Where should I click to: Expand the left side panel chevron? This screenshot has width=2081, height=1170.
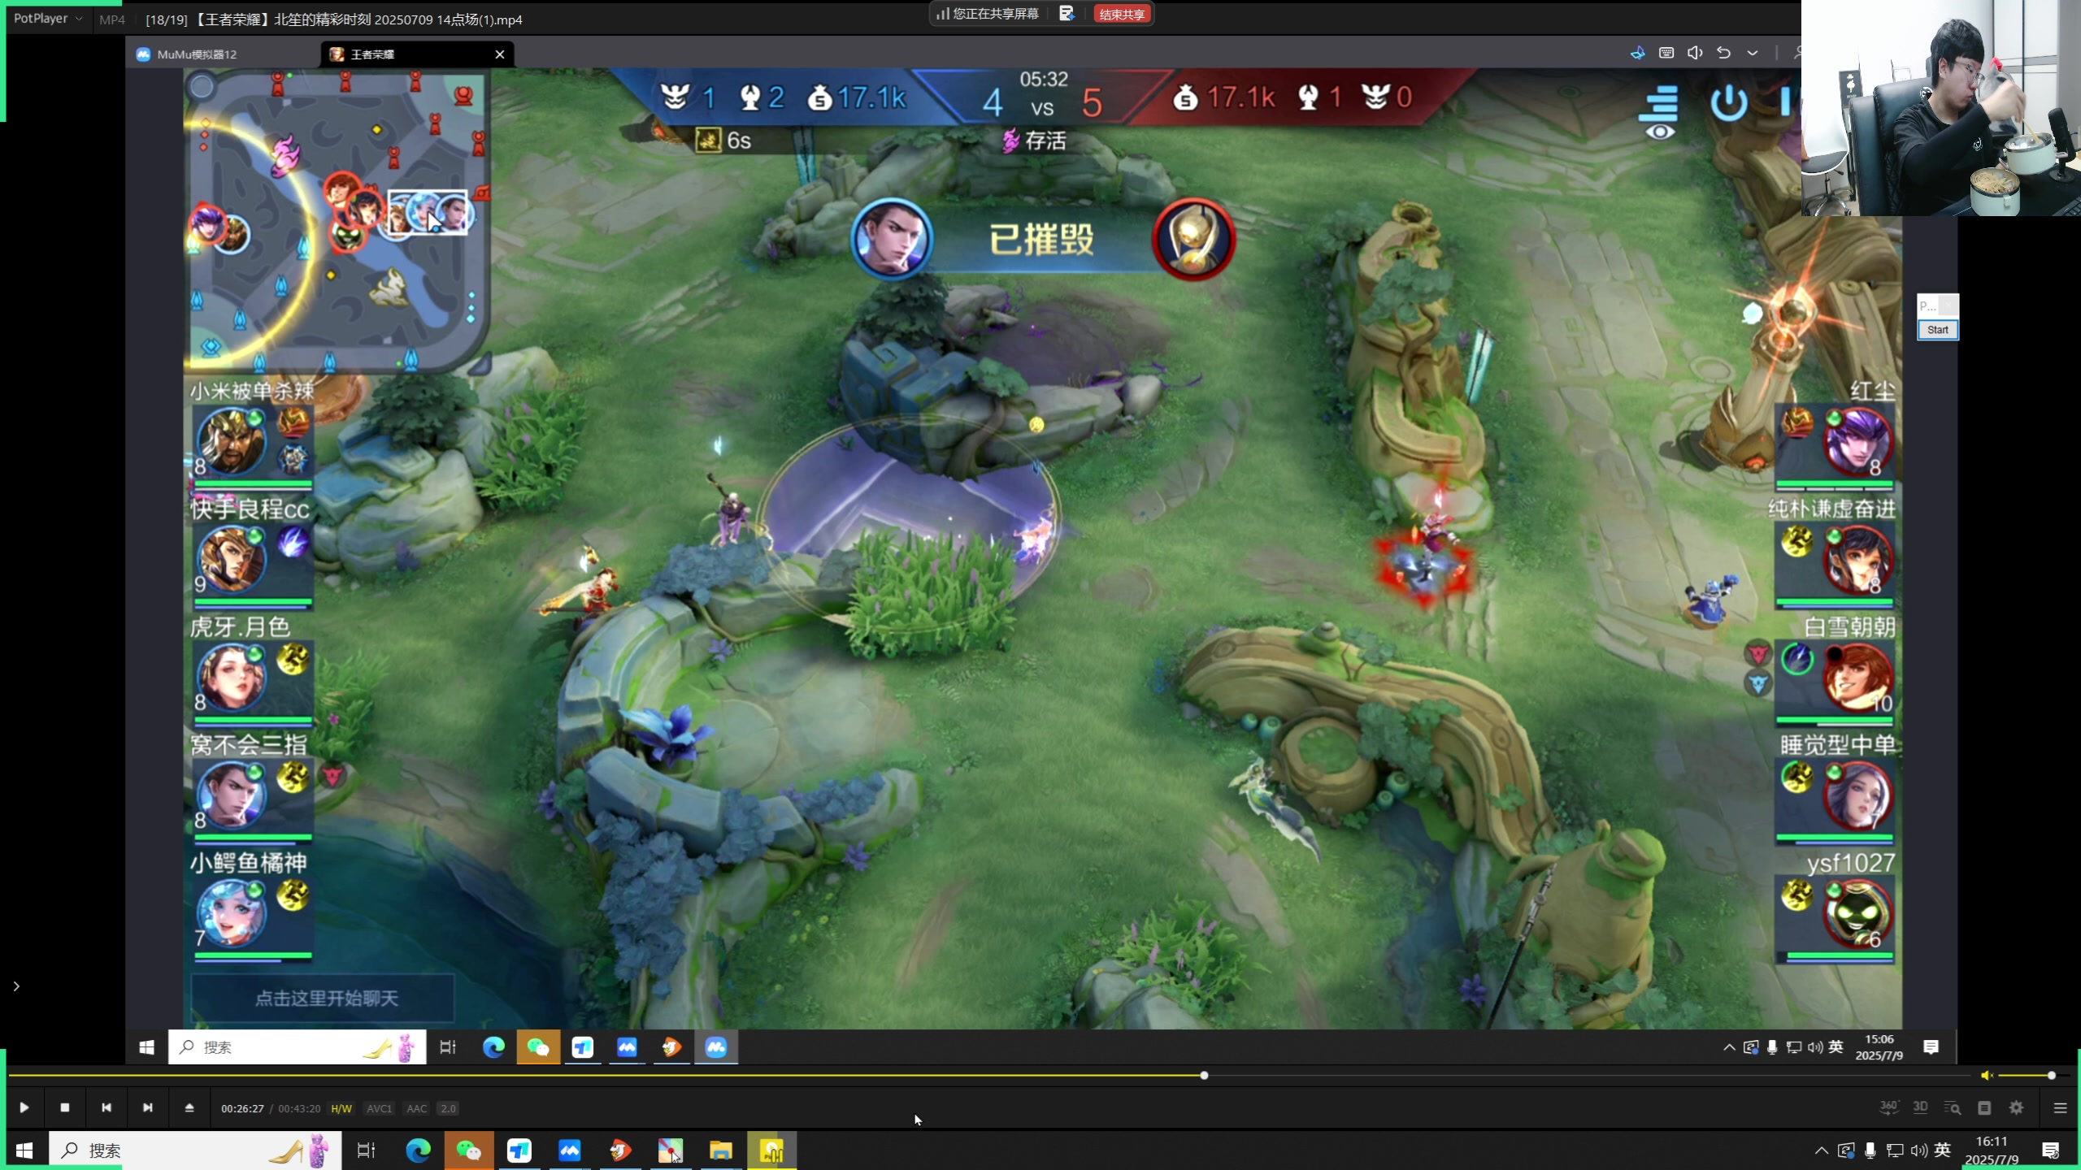(x=16, y=986)
